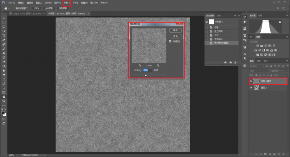Open the Image menu
The image size is (290, 157).
point(30,2)
